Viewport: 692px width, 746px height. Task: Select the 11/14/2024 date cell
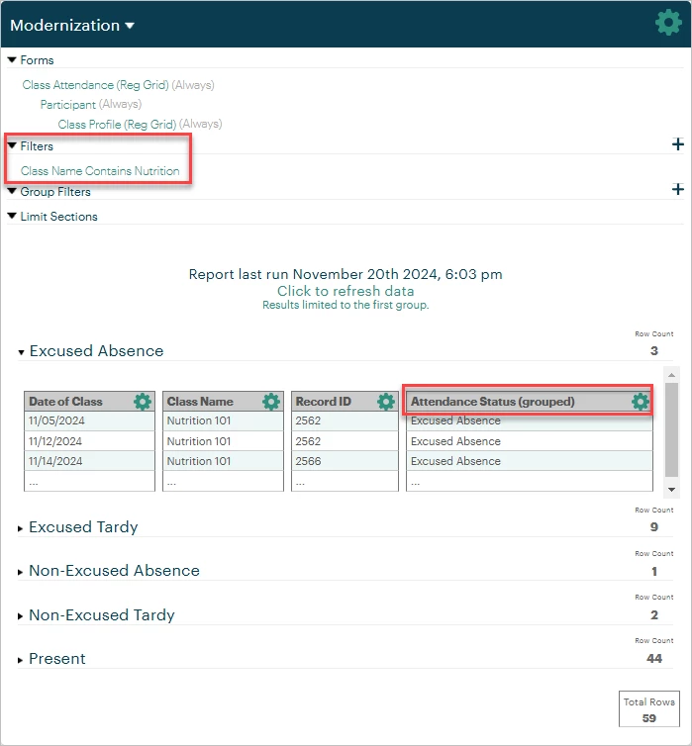(89, 461)
